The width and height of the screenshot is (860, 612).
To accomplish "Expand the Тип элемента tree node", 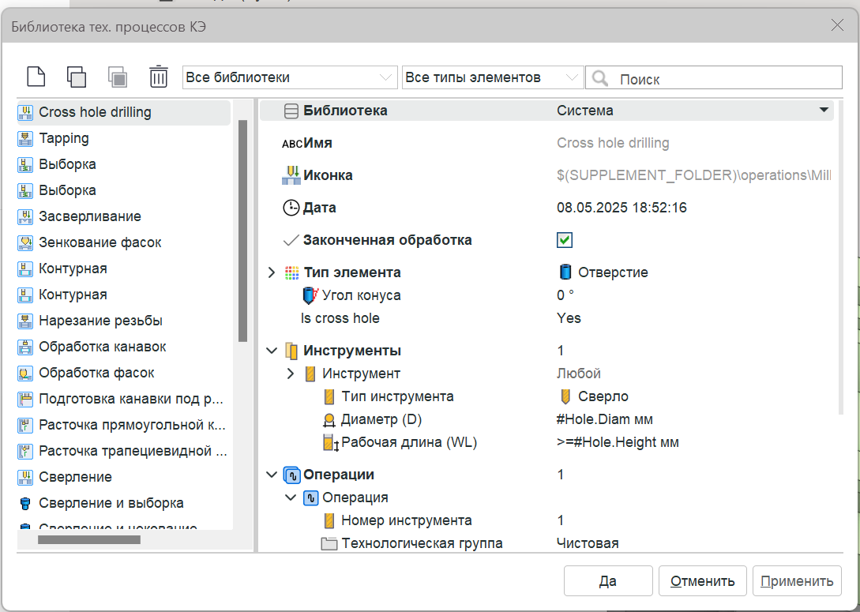I will click(x=272, y=272).
